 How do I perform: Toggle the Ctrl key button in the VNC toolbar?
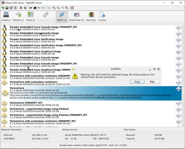[x=39, y=8]
